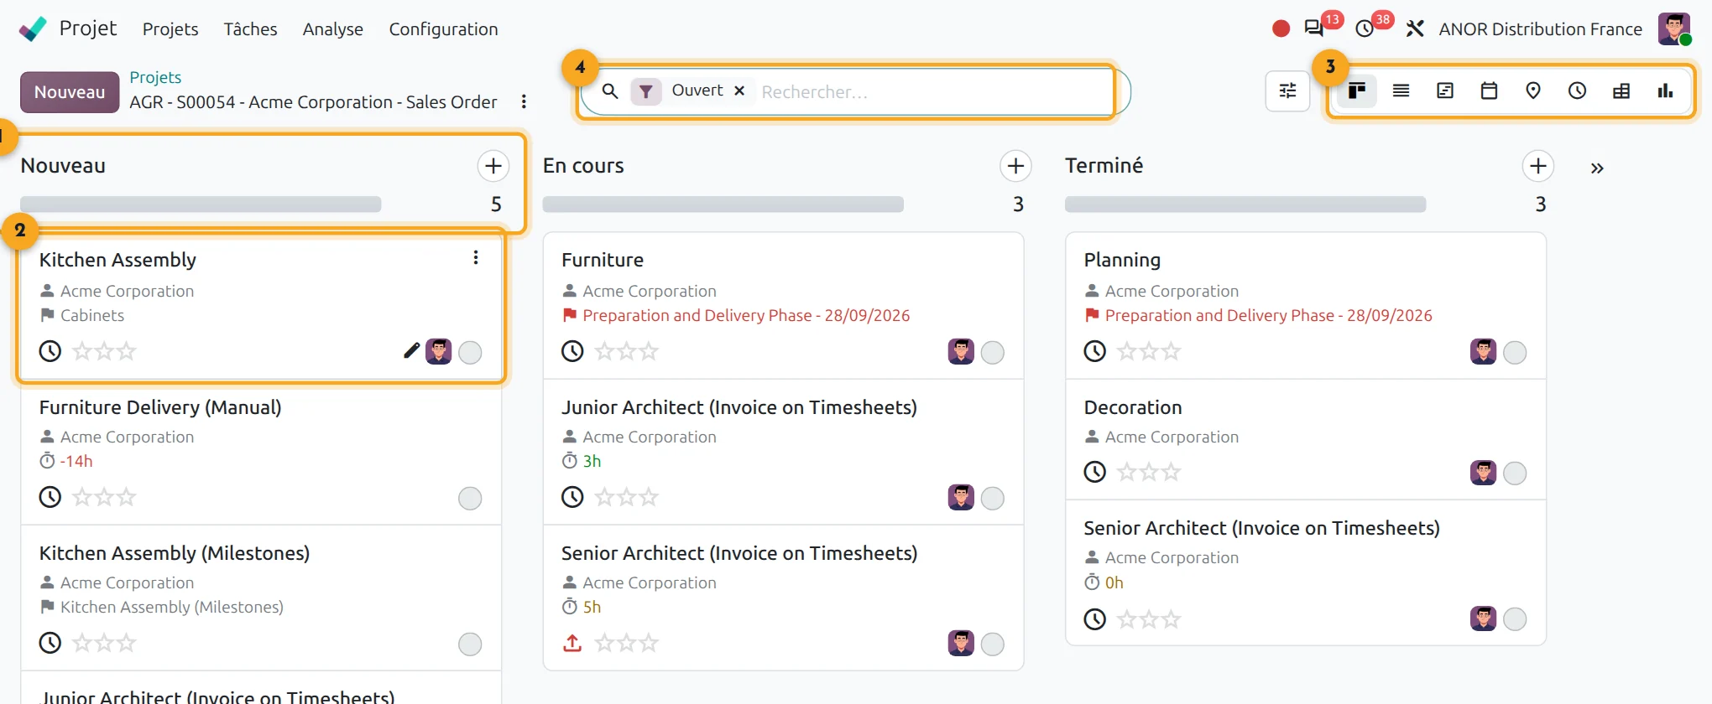1712x704 pixels.
Task: Open the Pivot table view
Action: tap(1621, 91)
